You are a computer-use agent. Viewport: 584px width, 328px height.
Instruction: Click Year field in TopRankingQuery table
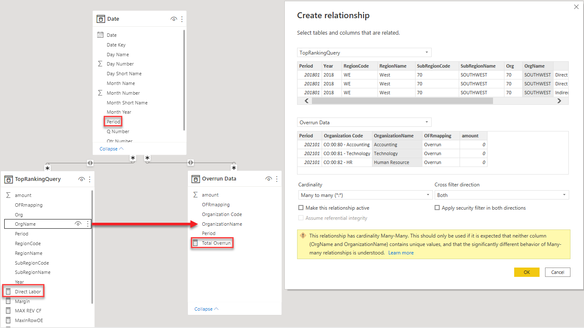tap(19, 282)
